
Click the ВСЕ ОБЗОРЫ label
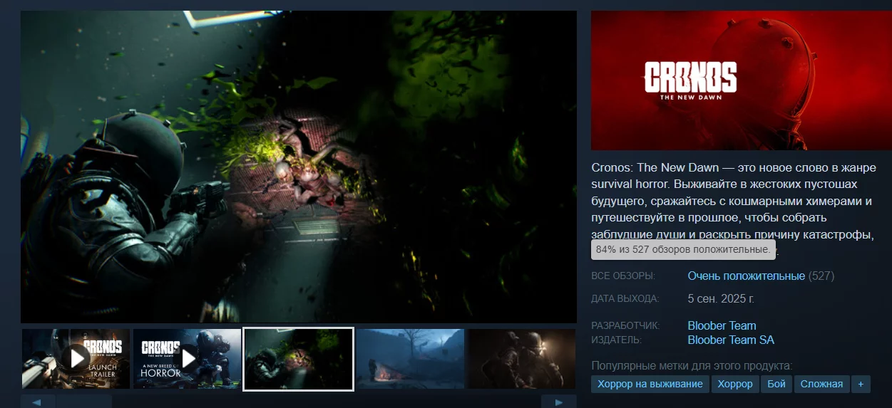coord(623,276)
